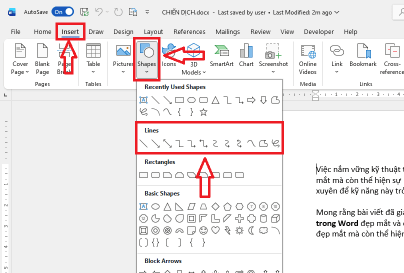
Task: Click the Icons button in ribbon
Action: pos(169,55)
